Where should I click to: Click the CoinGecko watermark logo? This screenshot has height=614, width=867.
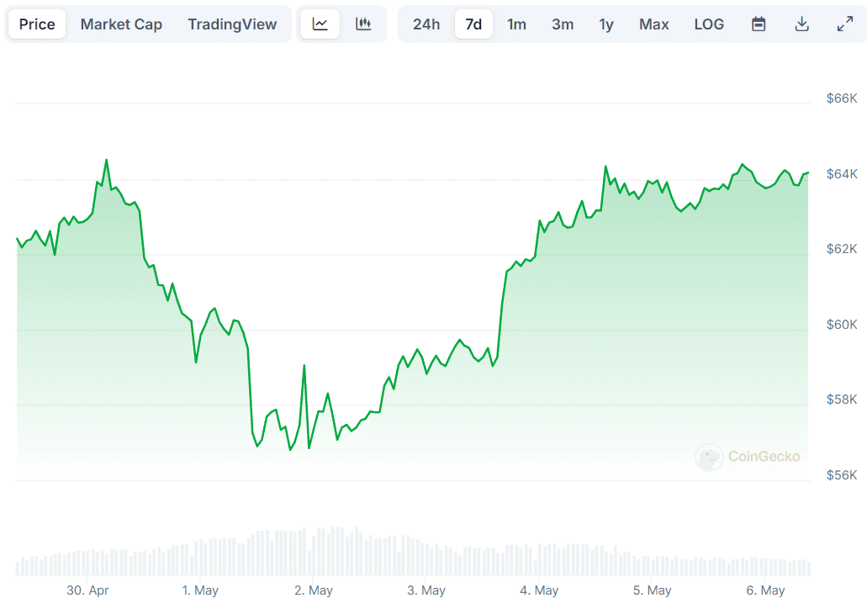[x=748, y=457]
